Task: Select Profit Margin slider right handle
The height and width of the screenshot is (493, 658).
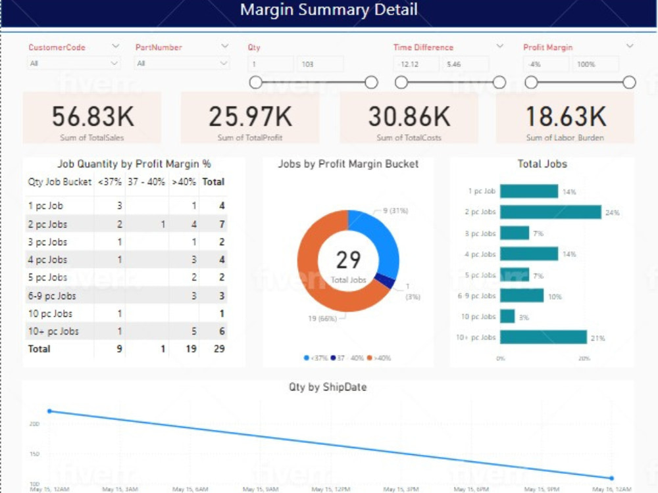Action: [630, 83]
